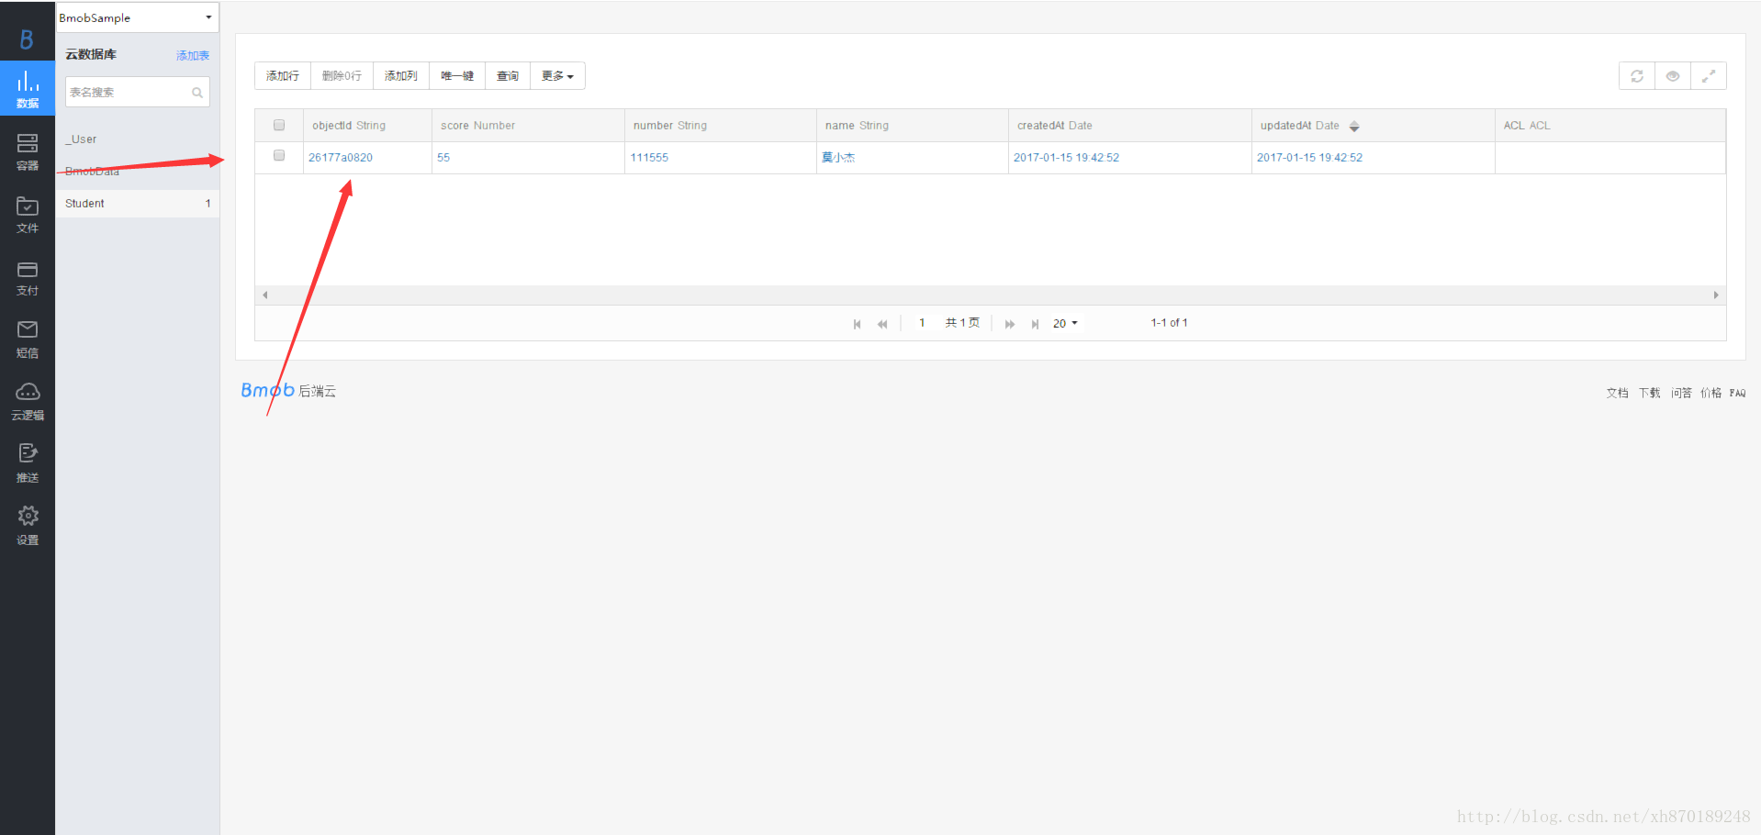The width and height of the screenshot is (1761, 835).
Task: Open the page size 20 dropdown
Action: pos(1065,323)
